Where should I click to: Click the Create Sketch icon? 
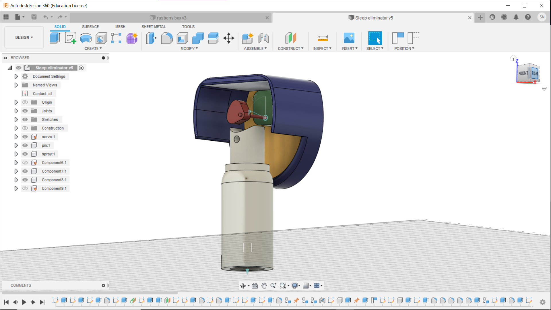[x=70, y=38]
